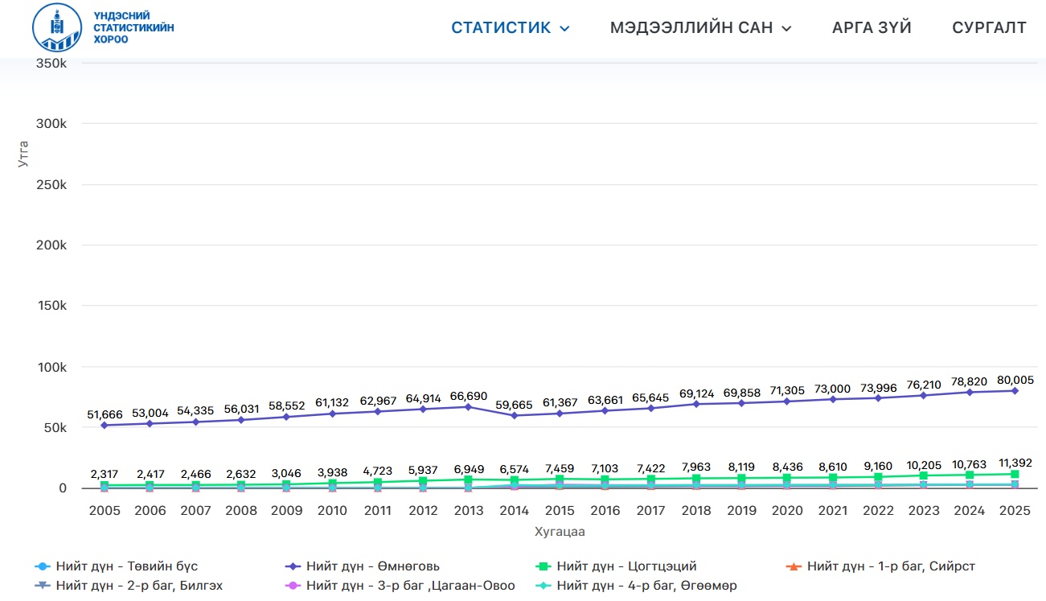Expand the СТАТИСТИК dropdown chevron
Image resolution: width=1046 pixels, height=601 pixels.
(x=564, y=28)
